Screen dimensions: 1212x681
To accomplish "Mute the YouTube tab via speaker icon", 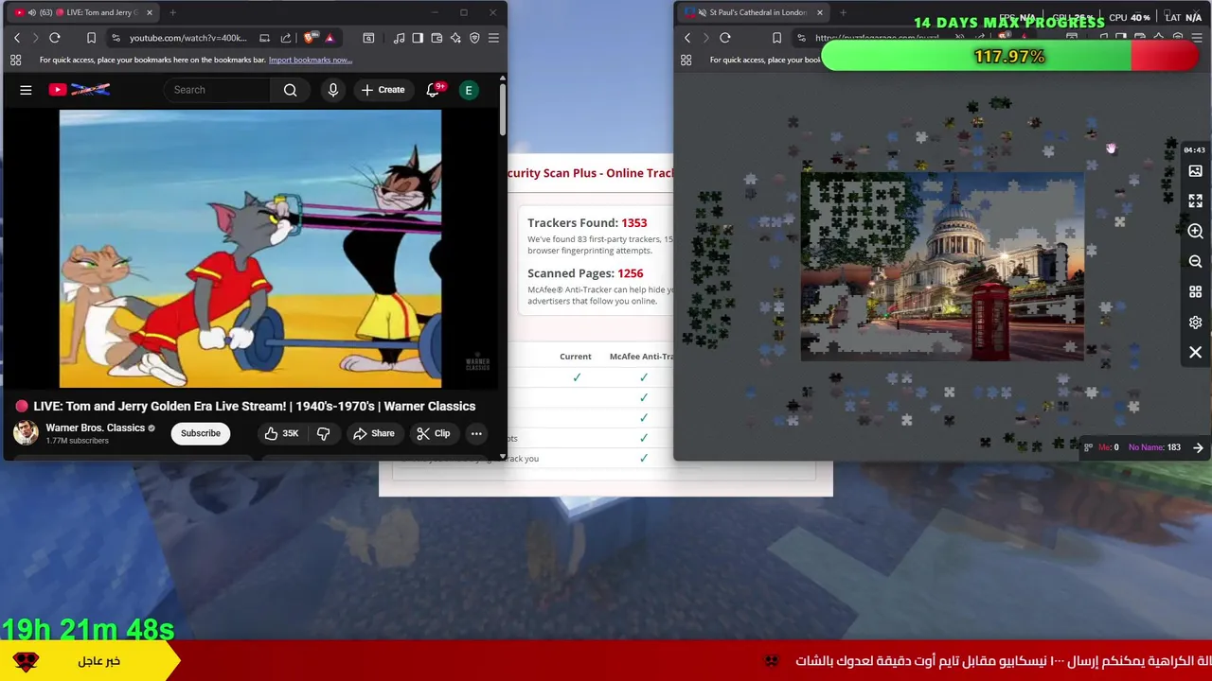I will [x=32, y=12].
